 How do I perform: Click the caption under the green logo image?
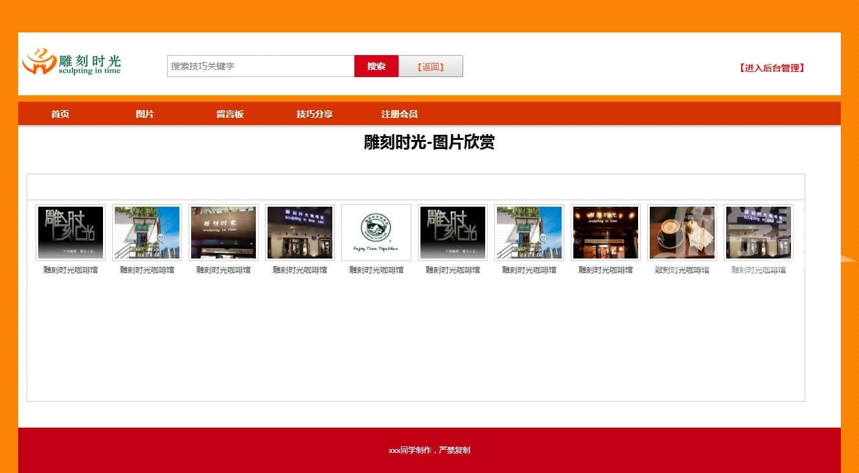(376, 270)
